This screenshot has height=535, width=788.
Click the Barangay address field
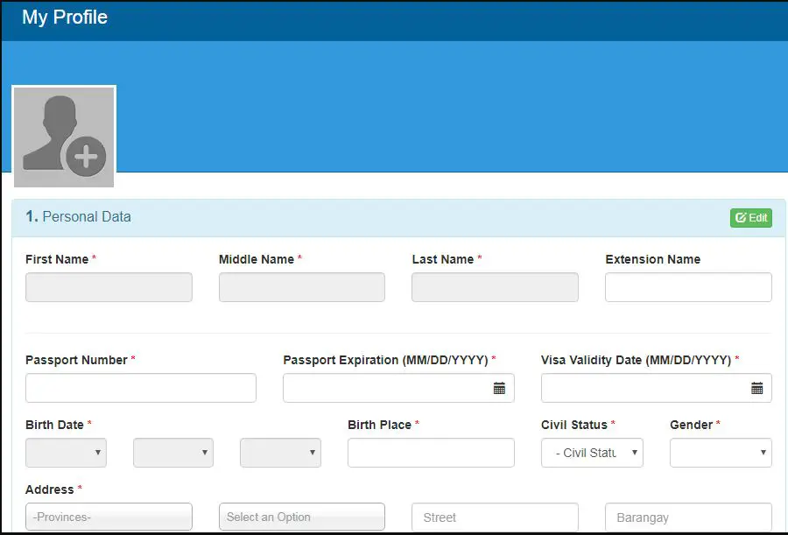click(x=688, y=517)
